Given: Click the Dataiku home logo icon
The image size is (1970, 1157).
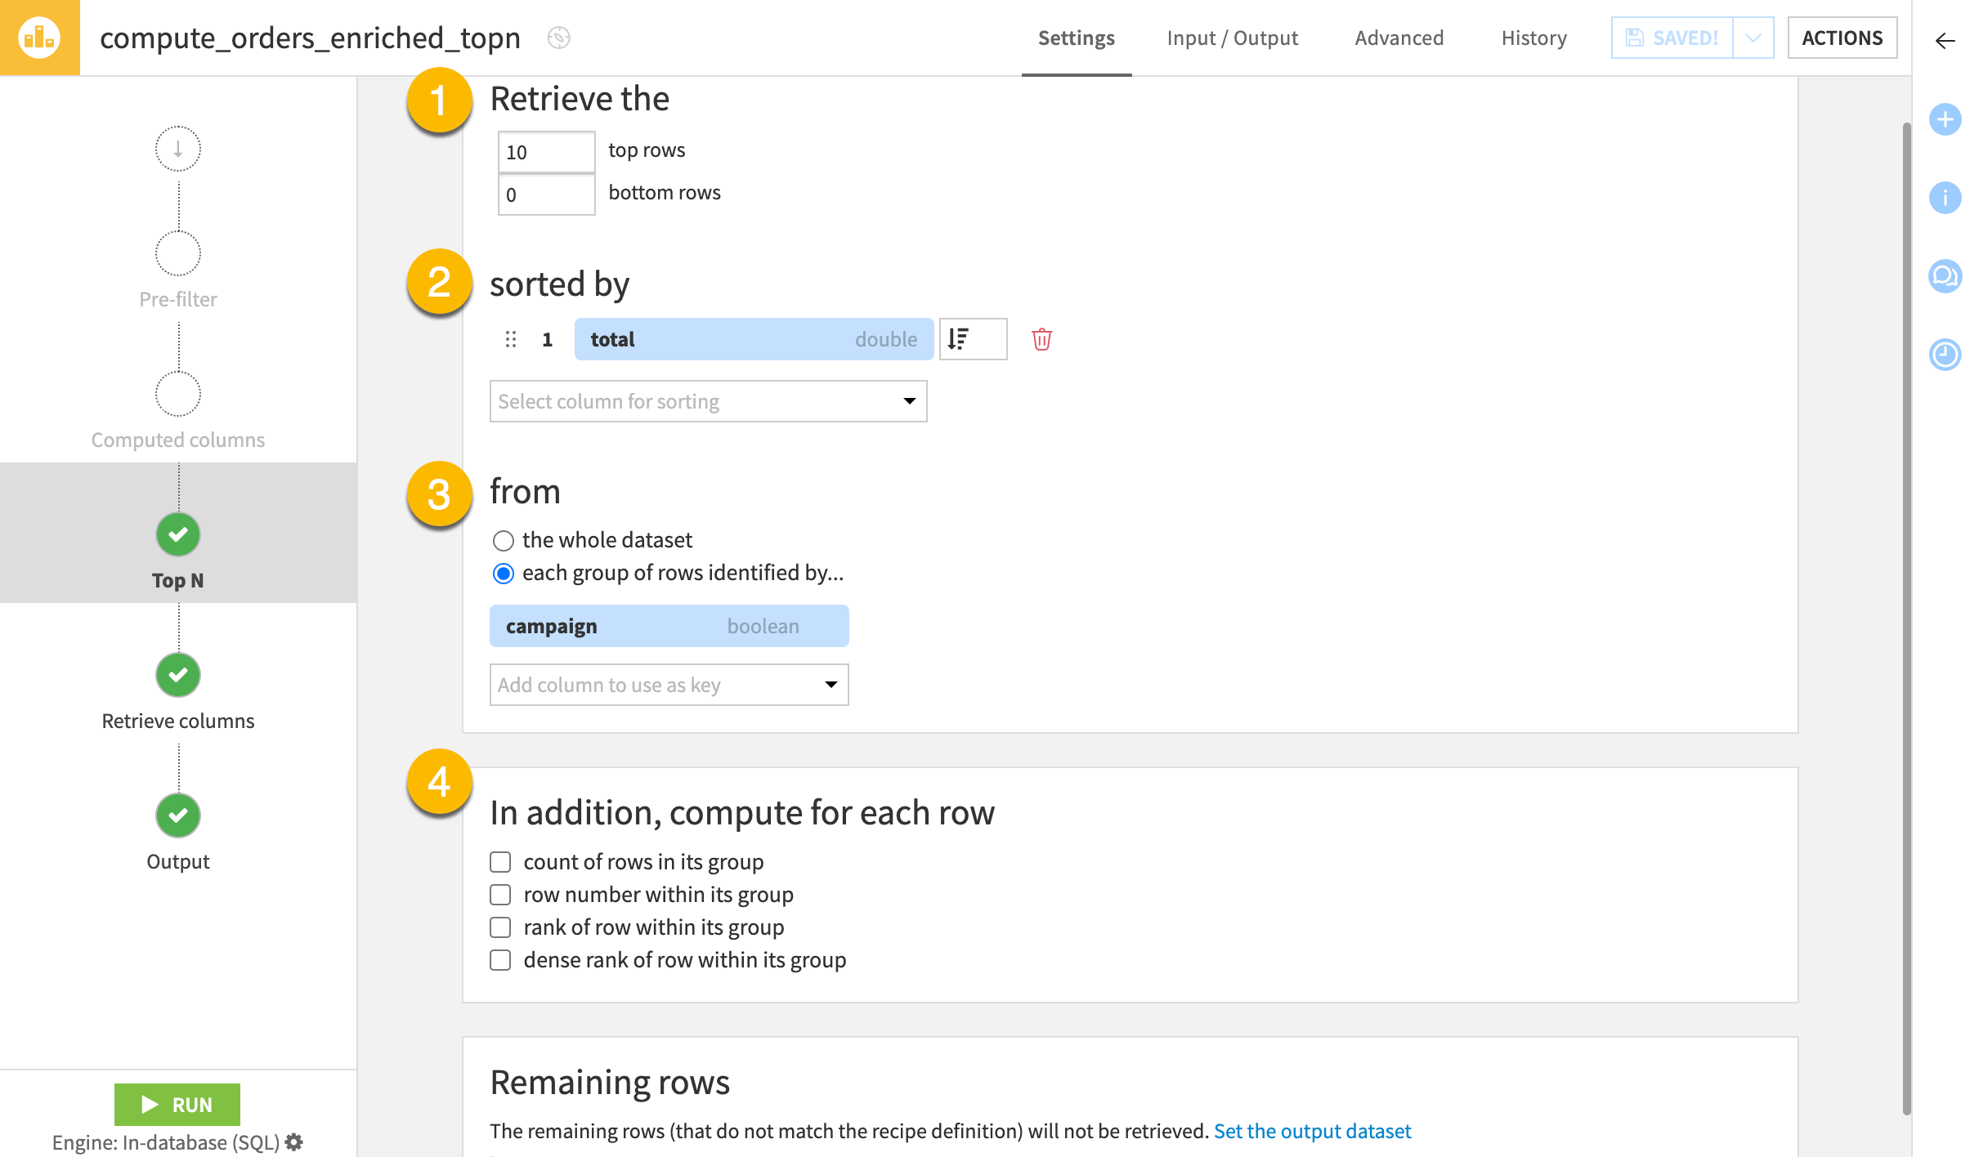Looking at the screenshot, I should pos(39,38).
